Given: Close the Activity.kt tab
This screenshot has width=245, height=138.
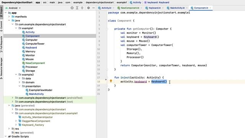Looking at the screenshot, I should 113,8.
